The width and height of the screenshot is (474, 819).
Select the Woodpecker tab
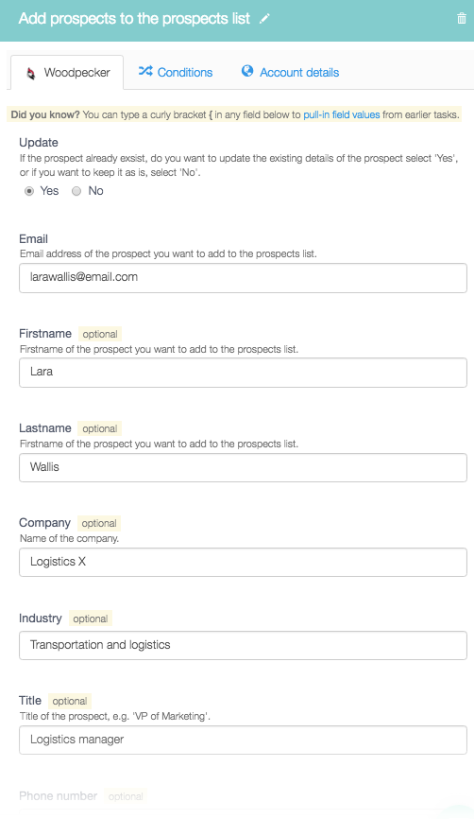67,73
